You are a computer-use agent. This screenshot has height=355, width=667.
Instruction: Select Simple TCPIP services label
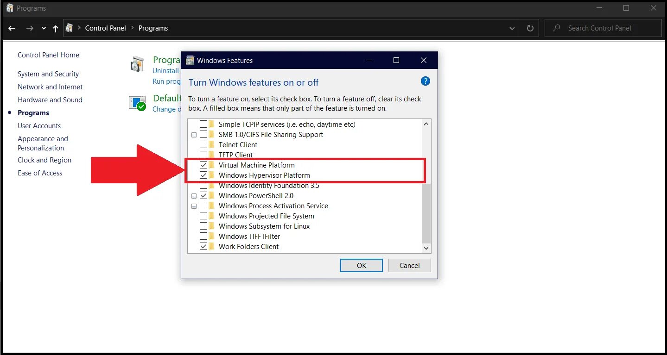(287, 125)
